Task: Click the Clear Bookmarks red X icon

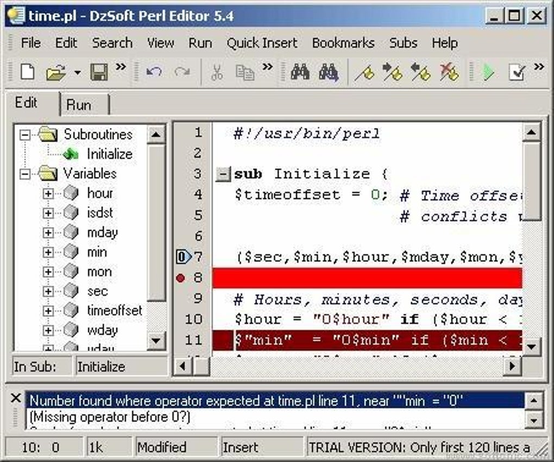Action: (449, 72)
